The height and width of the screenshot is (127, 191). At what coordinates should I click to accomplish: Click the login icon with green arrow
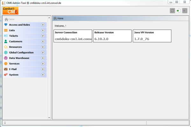pyautogui.click(x=179, y=11)
